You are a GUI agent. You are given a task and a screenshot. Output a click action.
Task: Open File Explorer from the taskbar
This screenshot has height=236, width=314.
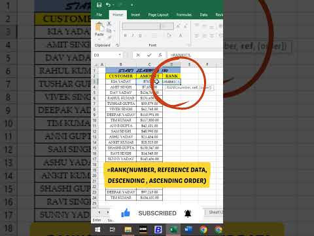[x=128, y=229]
